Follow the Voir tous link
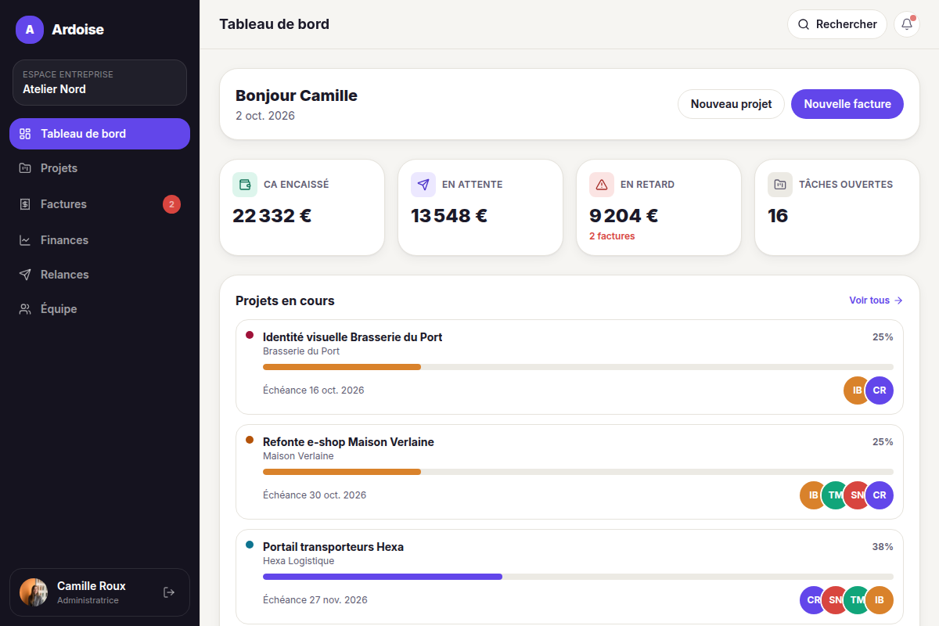939x626 pixels. point(876,300)
